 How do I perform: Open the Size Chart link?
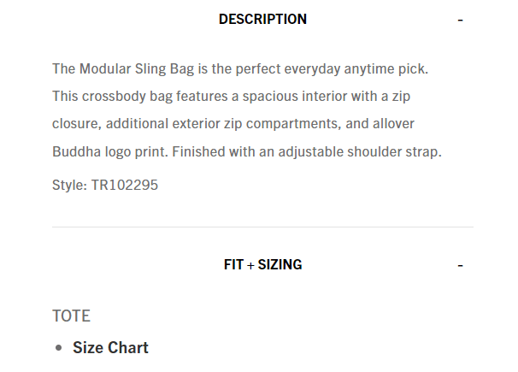click(x=110, y=347)
